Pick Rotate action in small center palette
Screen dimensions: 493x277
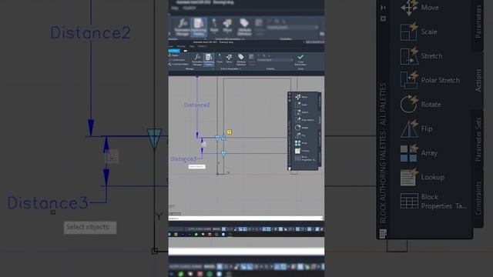click(x=302, y=128)
